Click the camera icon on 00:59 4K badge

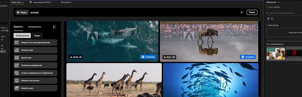tap(71, 57)
